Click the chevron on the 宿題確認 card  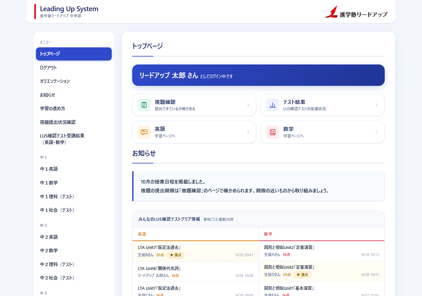248,105
